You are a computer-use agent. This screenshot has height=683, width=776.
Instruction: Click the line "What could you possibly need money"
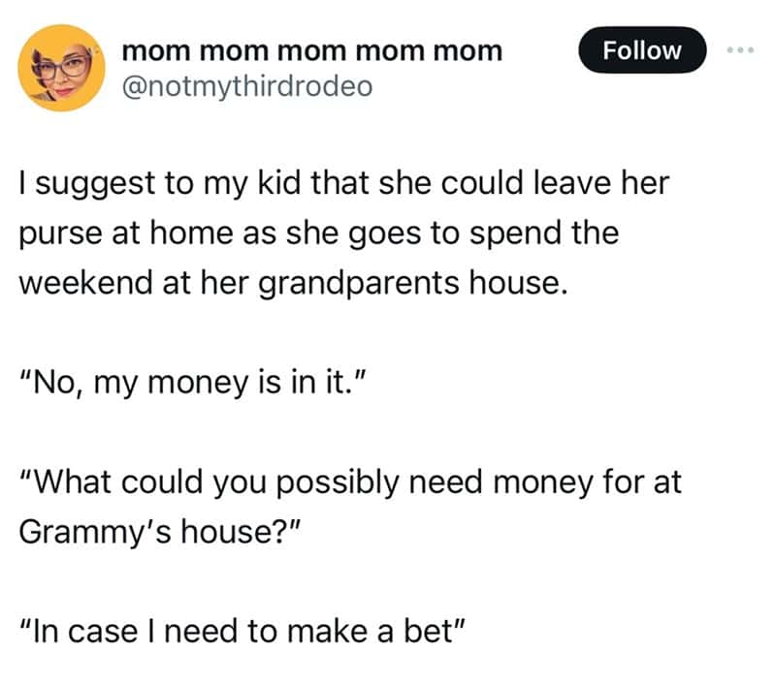click(350, 482)
